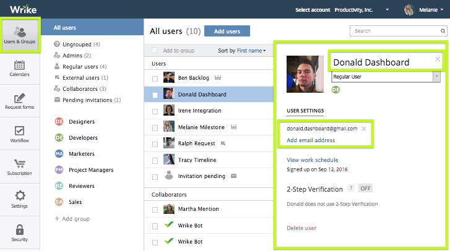Click the Marketers group badge icon
Image resolution: width=450 pixels, height=251 pixels.
59,153
